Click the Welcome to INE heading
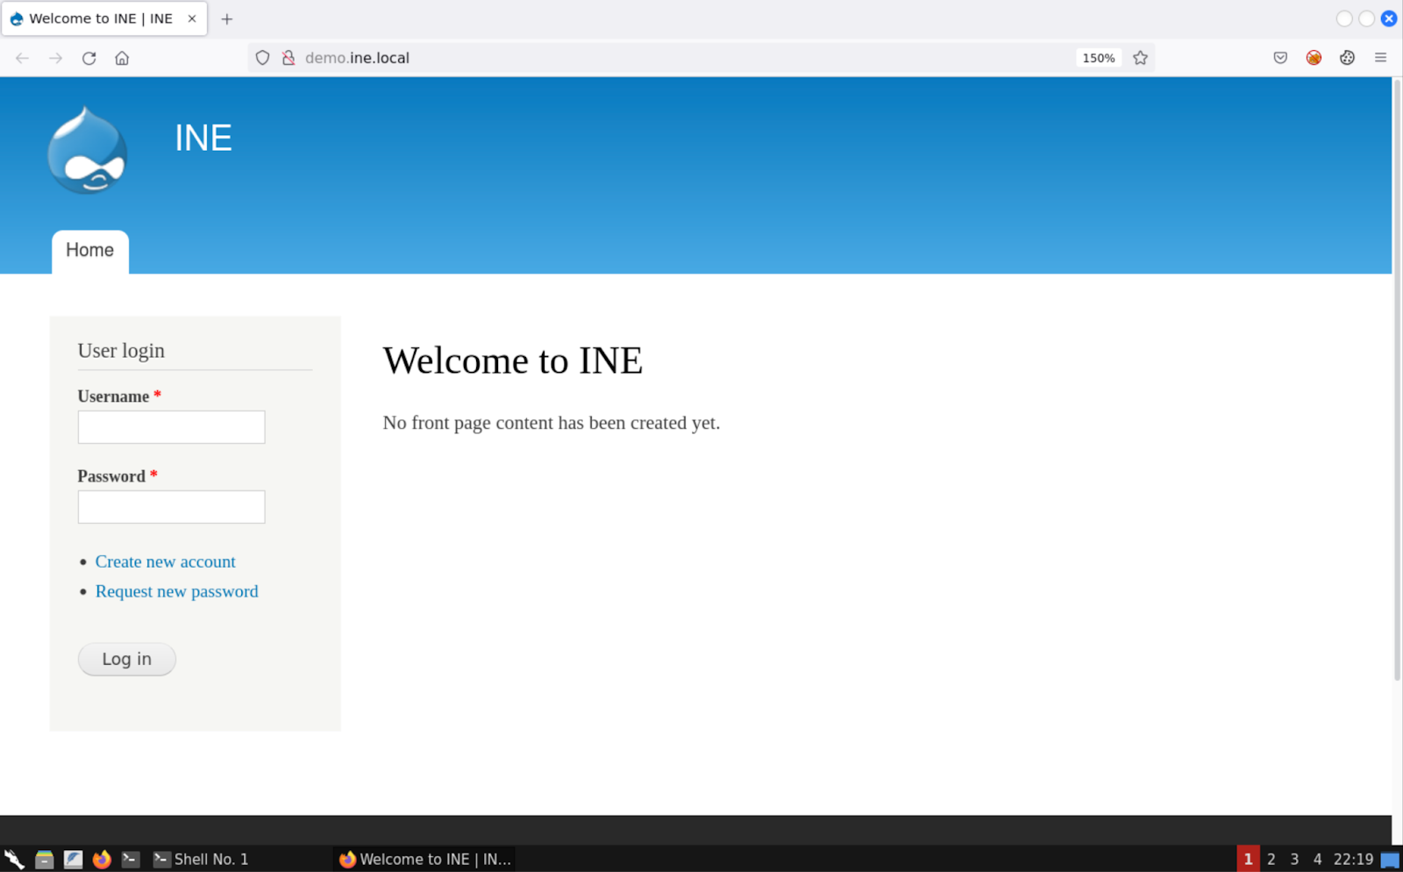 pos(513,361)
